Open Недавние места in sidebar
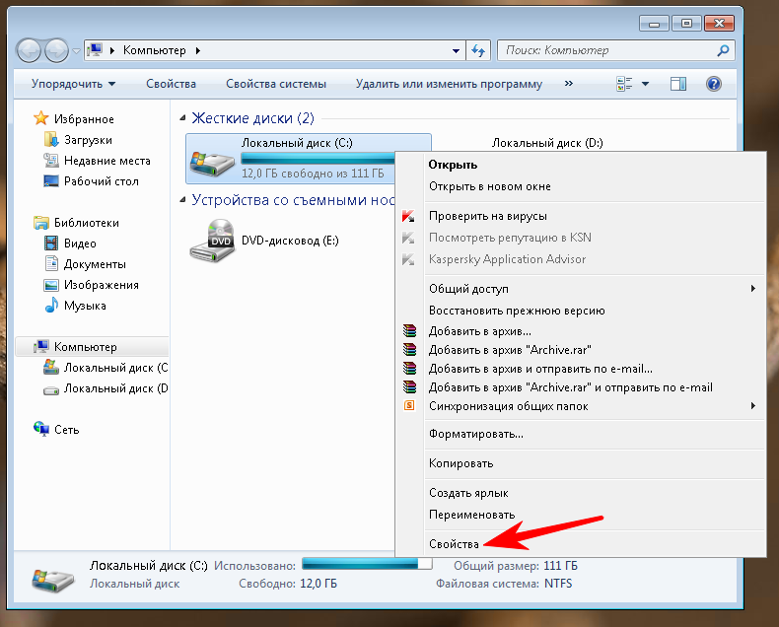779x627 pixels. [106, 161]
